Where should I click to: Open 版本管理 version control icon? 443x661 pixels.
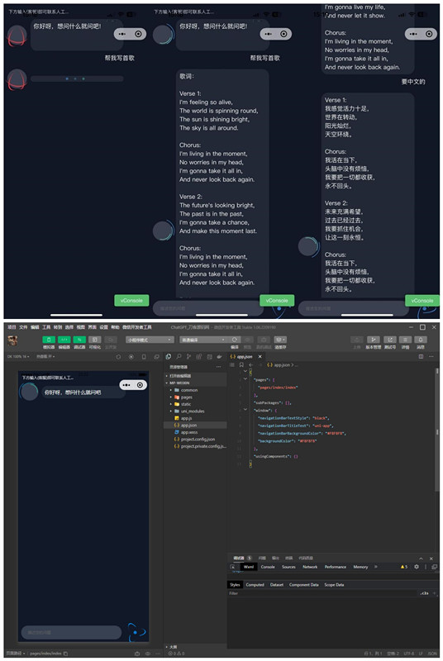click(x=374, y=340)
